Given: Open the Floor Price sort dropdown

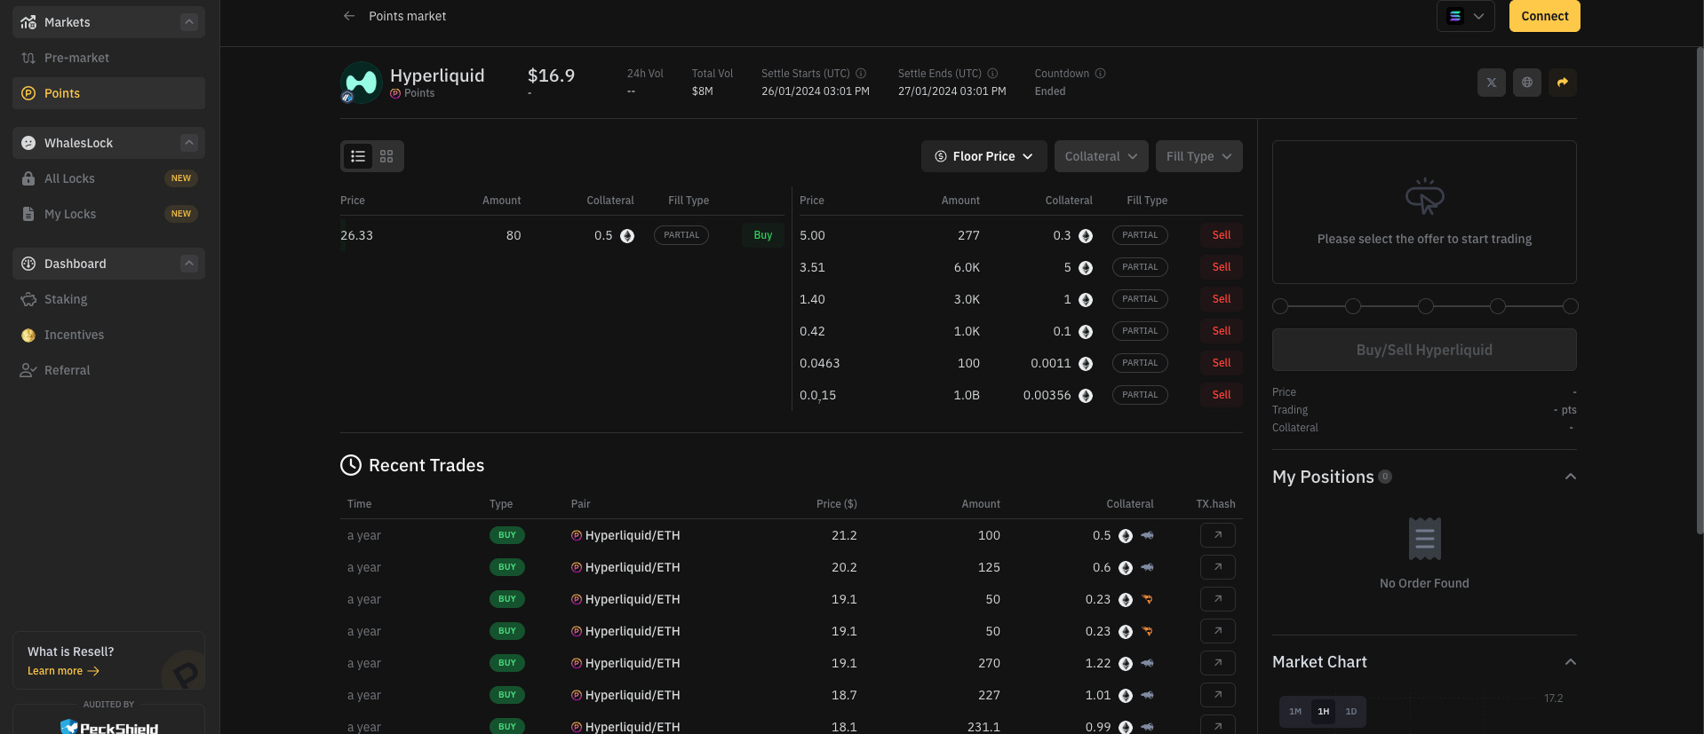Looking at the screenshot, I should (x=983, y=156).
